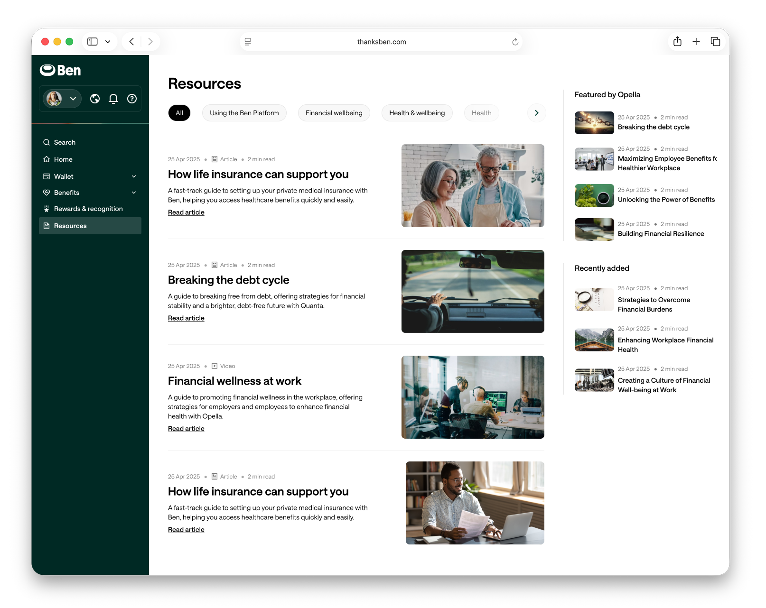Image resolution: width=766 pixels, height=608 pixels.
Task: Toggle the browser sidebar panel icon
Action: pyautogui.click(x=93, y=42)
